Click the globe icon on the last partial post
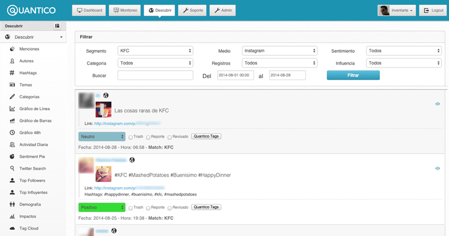Viewport: 449px width, 236px height. click(114, 231)
